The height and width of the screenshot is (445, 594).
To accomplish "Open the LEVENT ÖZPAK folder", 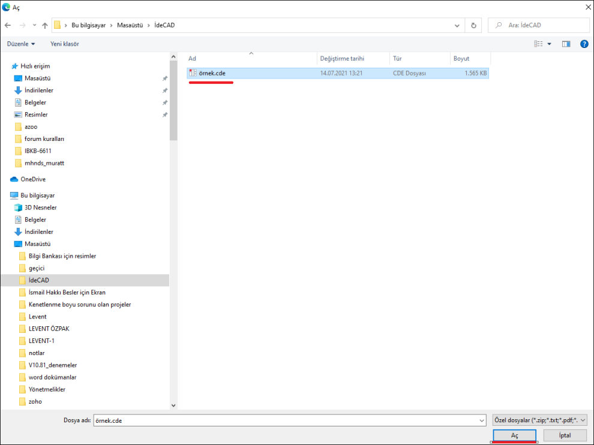I will point(49,329).
